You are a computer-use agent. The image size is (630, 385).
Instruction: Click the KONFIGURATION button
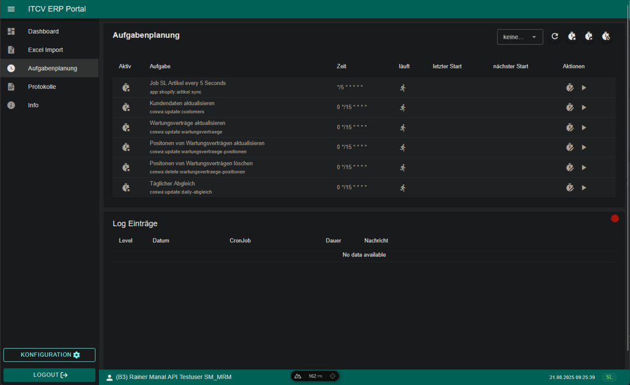(49, 355)
